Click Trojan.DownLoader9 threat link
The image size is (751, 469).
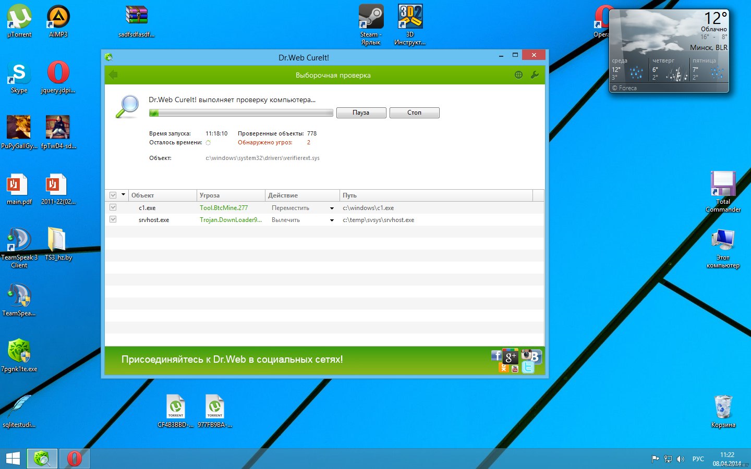pos(231,220)
